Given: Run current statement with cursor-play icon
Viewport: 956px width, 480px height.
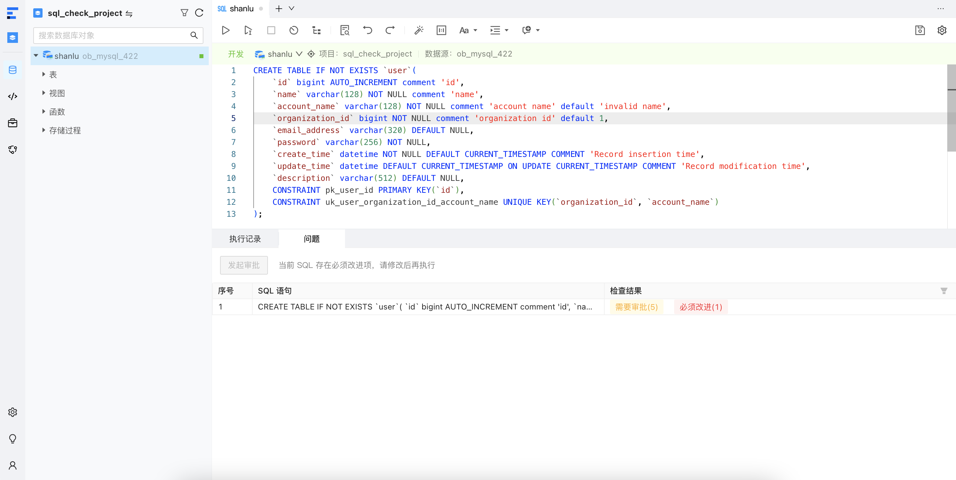Looking at the screenshot, I should click(248, 30).
